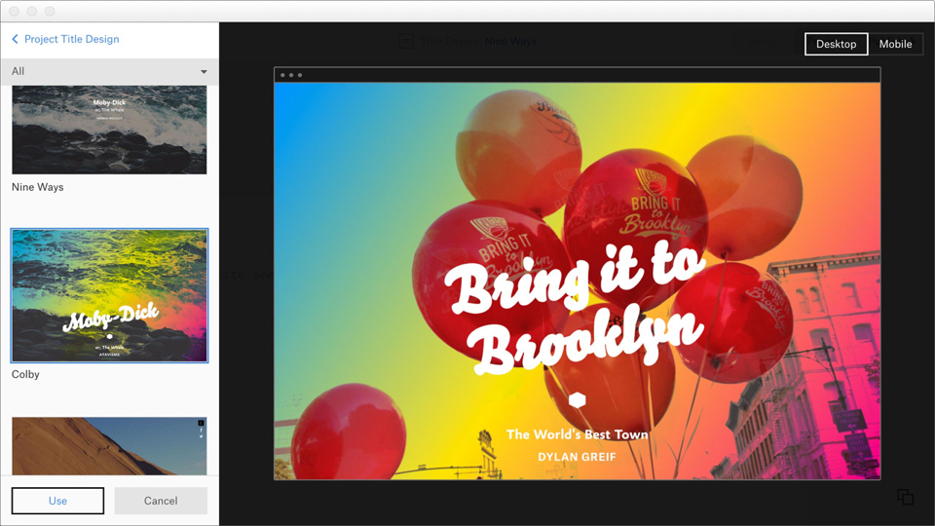Viewport: 935px width, 526px height.
Task: Click the white hexagon logo in the preview
Action: pyautogui.click(x=577, y=399)
